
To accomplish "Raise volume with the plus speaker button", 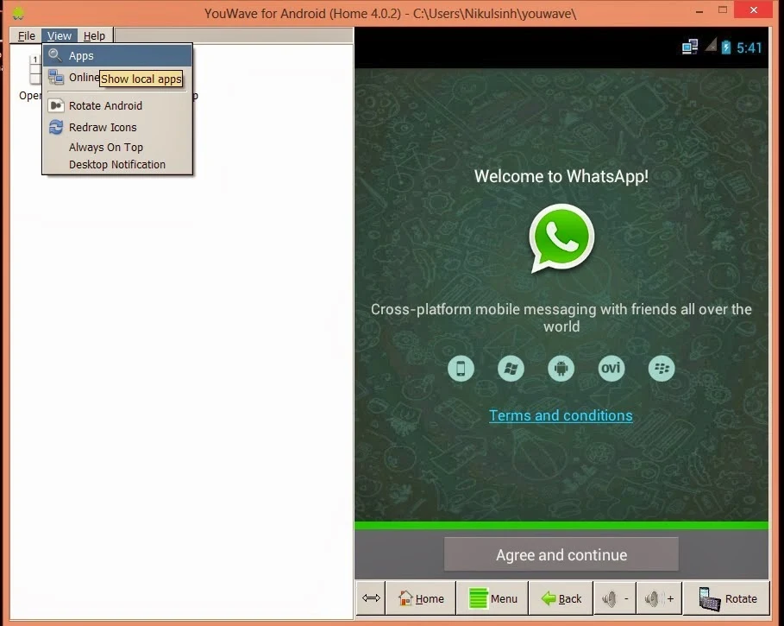I will [659, 598].
